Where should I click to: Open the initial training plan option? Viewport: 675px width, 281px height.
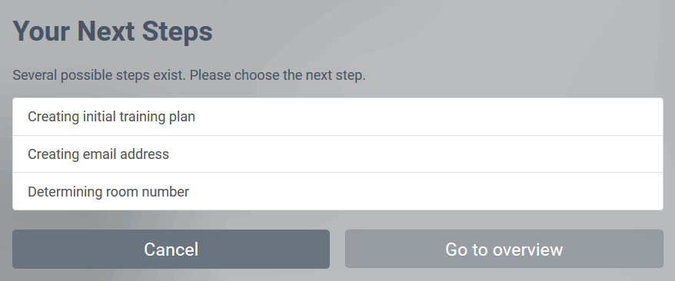click(337, 117)
